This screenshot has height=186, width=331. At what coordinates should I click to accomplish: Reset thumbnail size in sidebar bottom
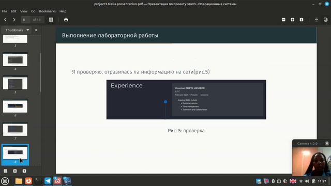tap(24, 171)
